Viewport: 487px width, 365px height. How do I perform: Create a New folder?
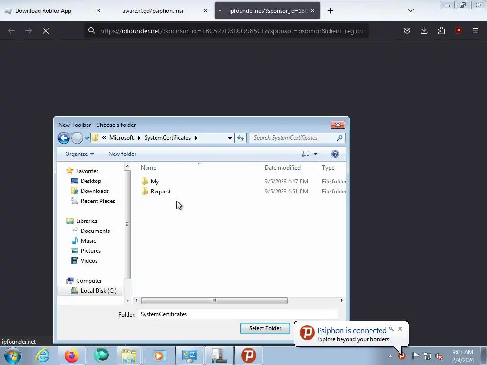[x=122, y=154]
